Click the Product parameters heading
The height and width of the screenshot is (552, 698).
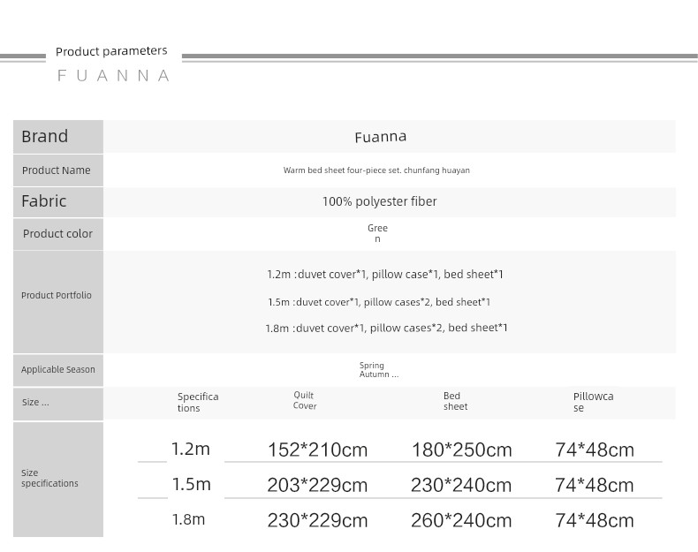pos(111,51)
